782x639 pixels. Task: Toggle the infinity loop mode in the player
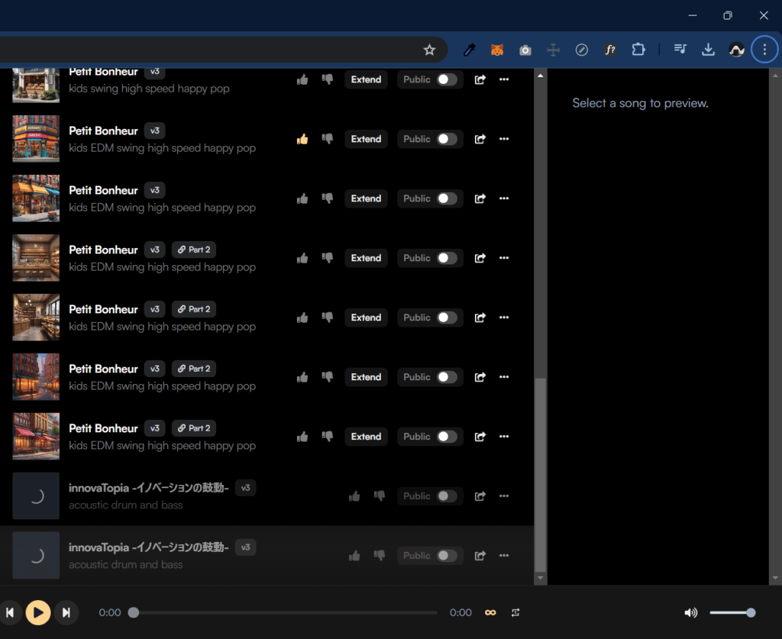[491, 612]
